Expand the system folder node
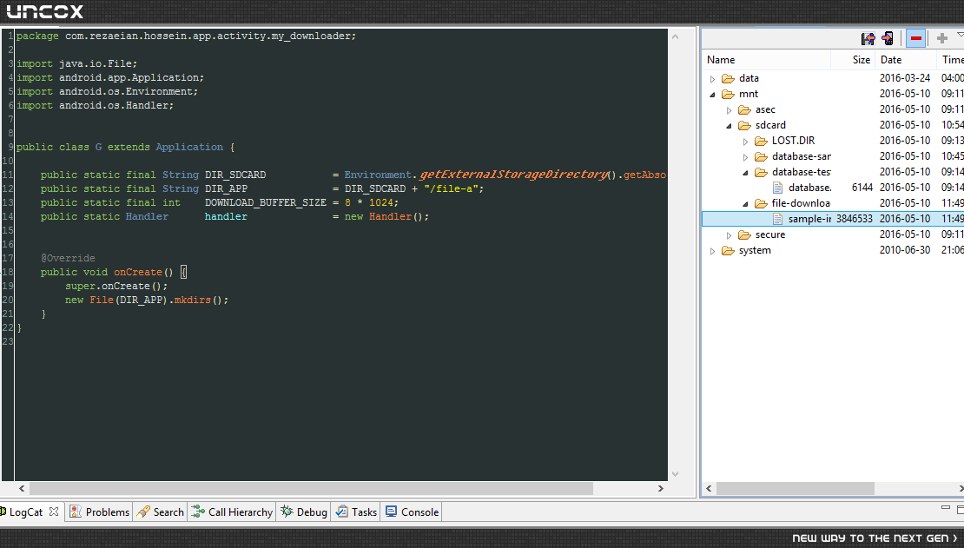The width and height of the screenshot is (964, 548). click(x=712, y=251)
